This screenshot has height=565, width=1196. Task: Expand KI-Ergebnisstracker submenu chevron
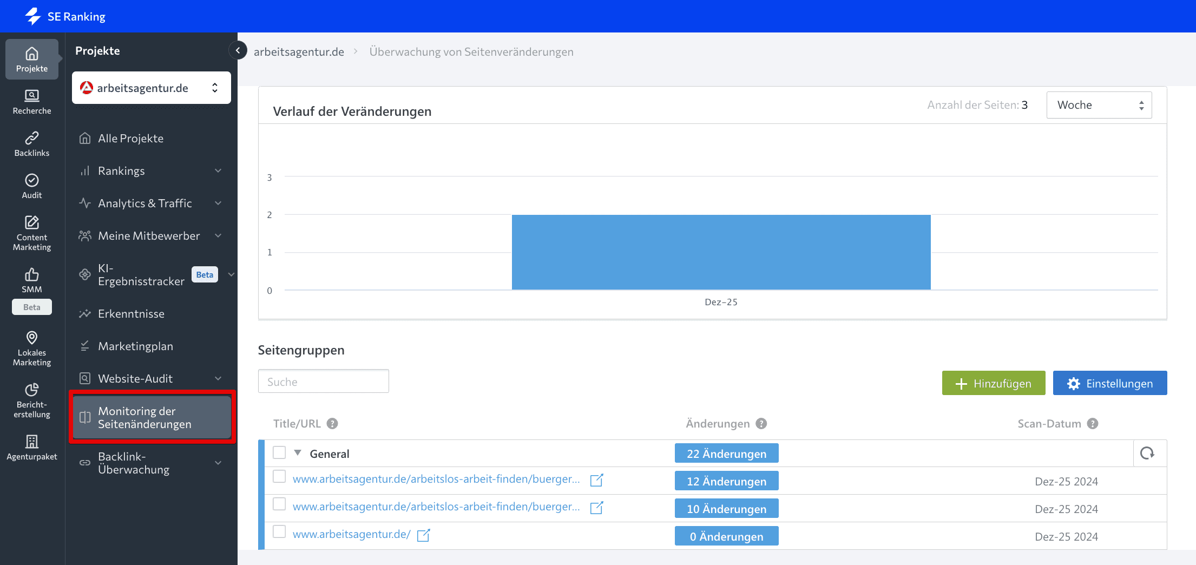(231, 274)
